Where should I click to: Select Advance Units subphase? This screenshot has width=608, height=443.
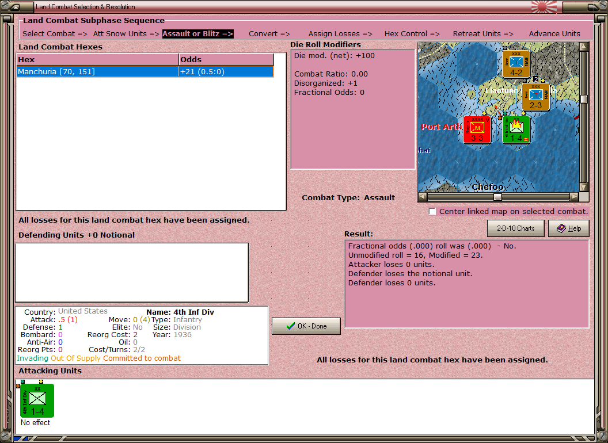tap(554, 34)
